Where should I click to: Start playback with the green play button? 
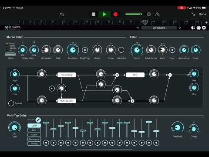104,14
